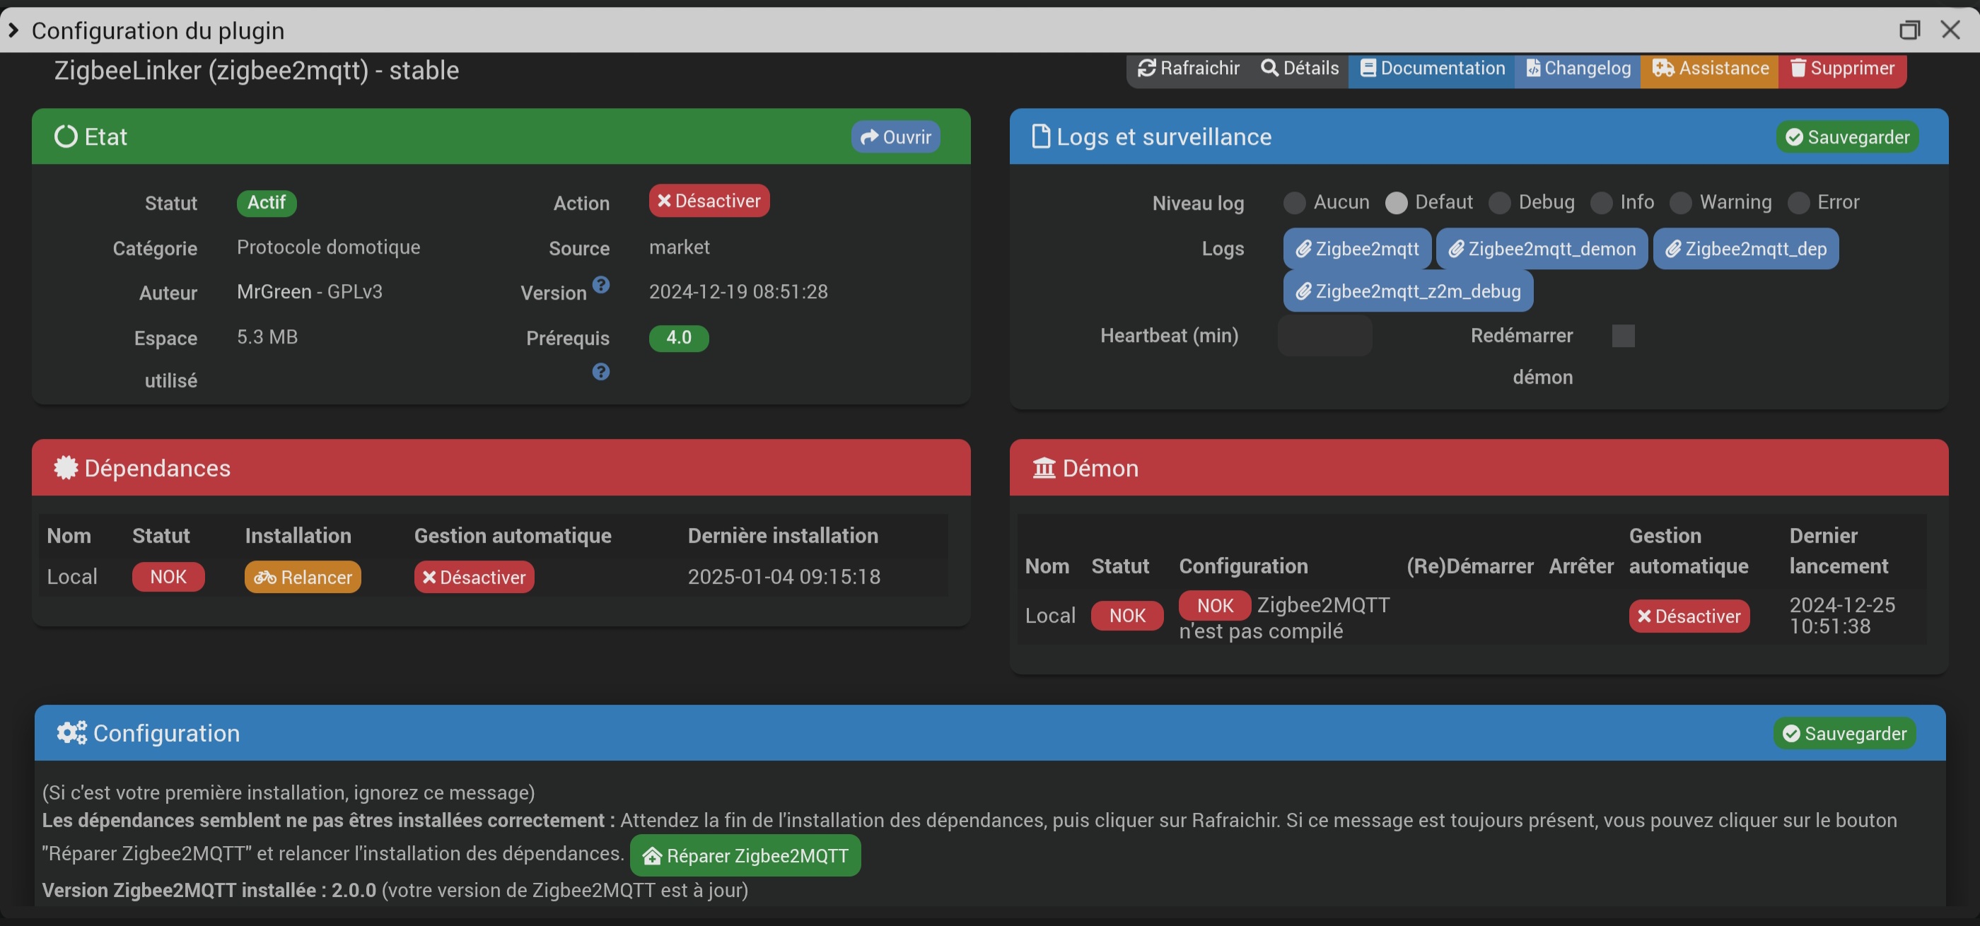Click the market source value
Screen dimensions: 1980x926
point(680,247)
